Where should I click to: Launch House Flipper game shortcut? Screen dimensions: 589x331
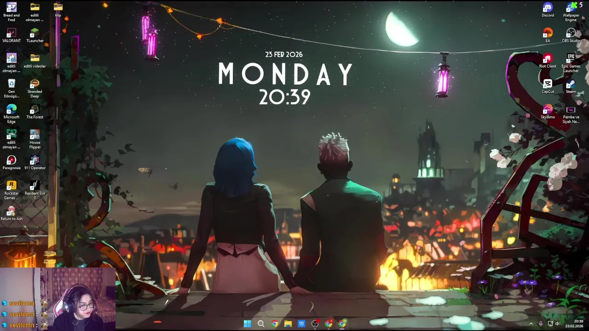point(35,139)
